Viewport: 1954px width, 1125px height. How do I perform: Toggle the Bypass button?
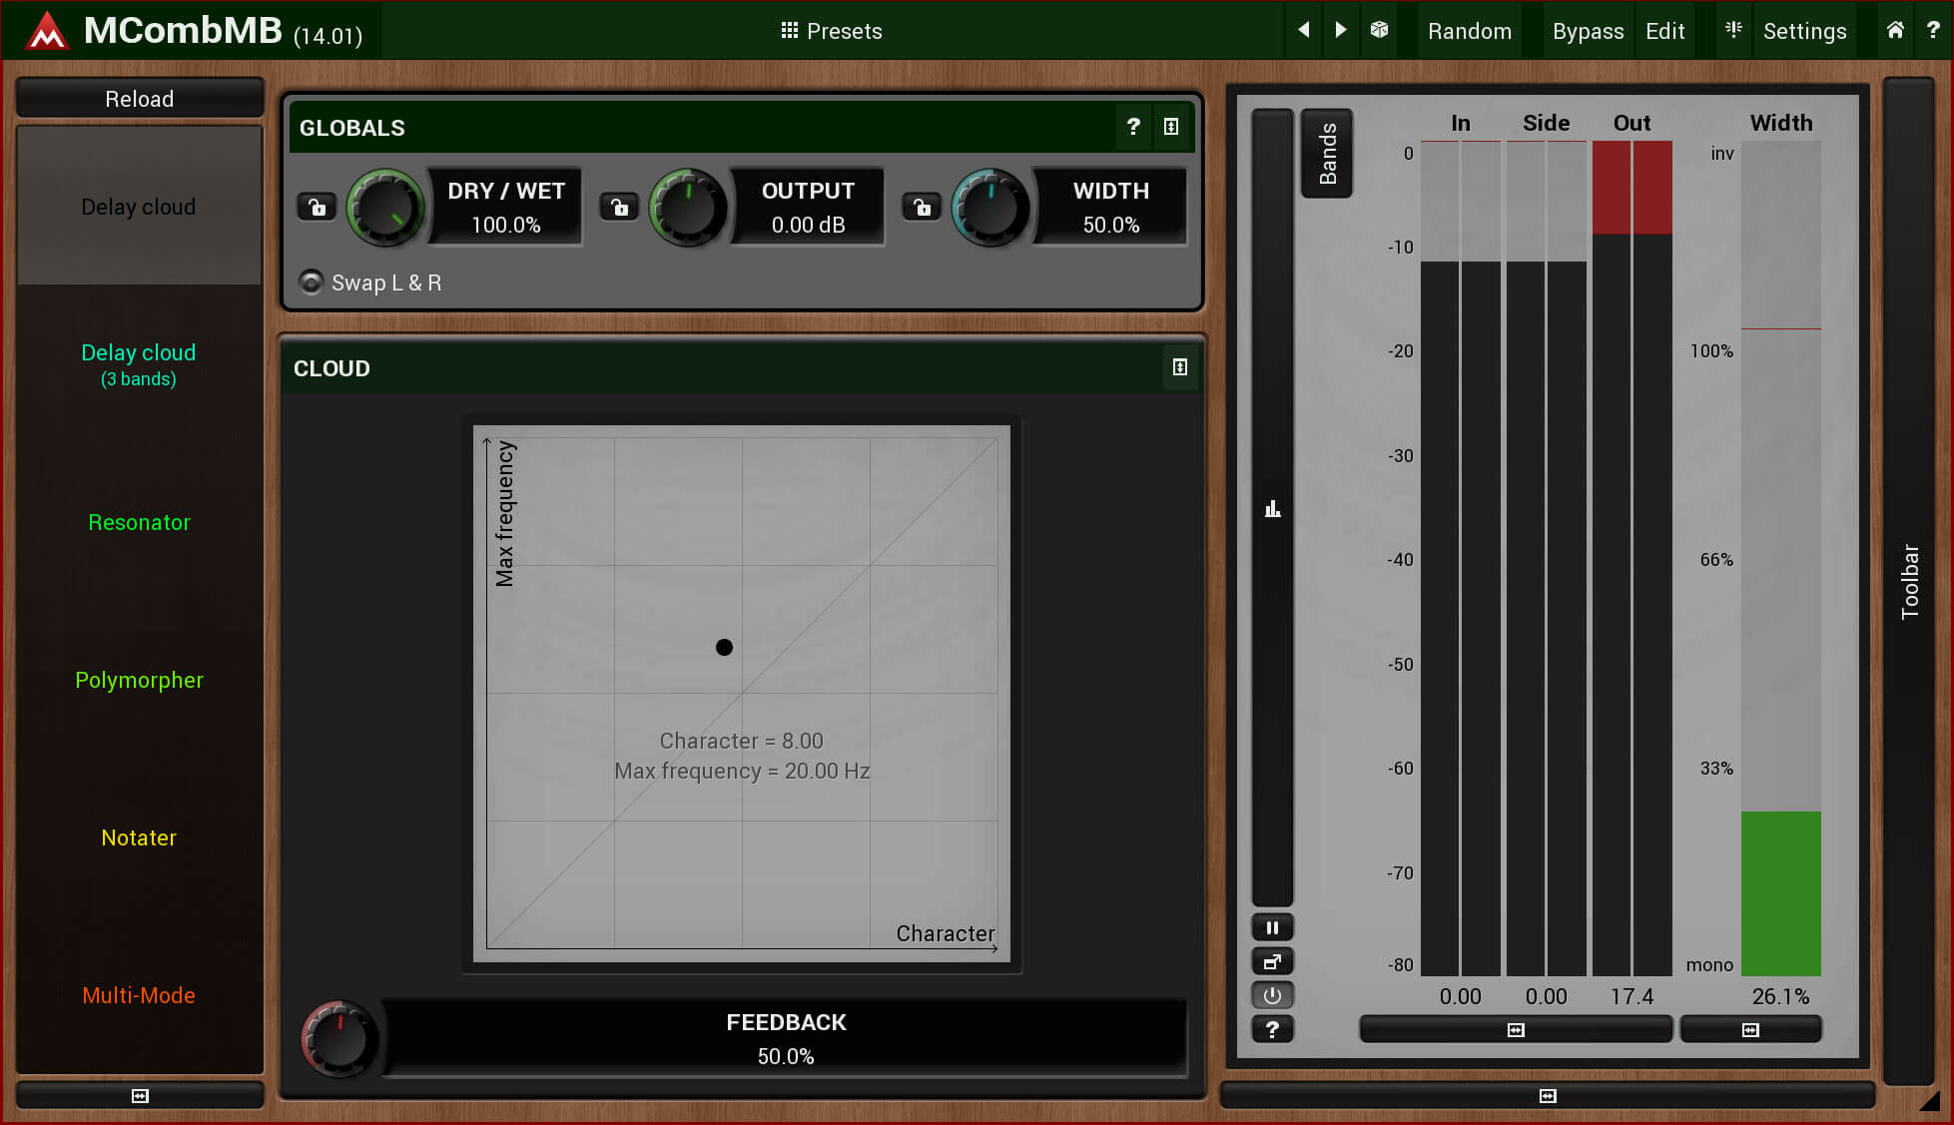pos(1588,31)
